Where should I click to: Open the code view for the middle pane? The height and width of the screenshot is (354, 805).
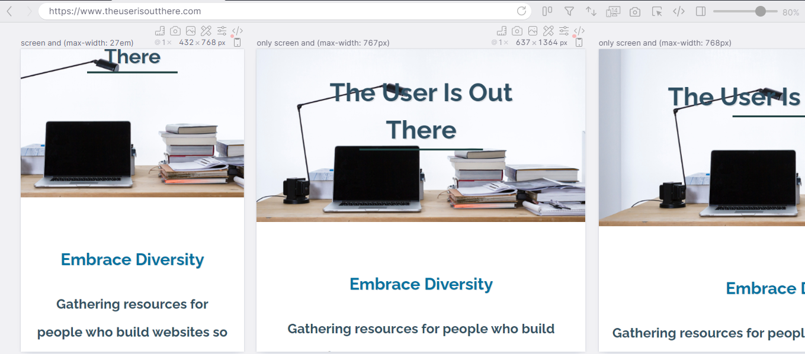579,31
